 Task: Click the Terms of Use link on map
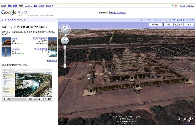tap(188, 124)
